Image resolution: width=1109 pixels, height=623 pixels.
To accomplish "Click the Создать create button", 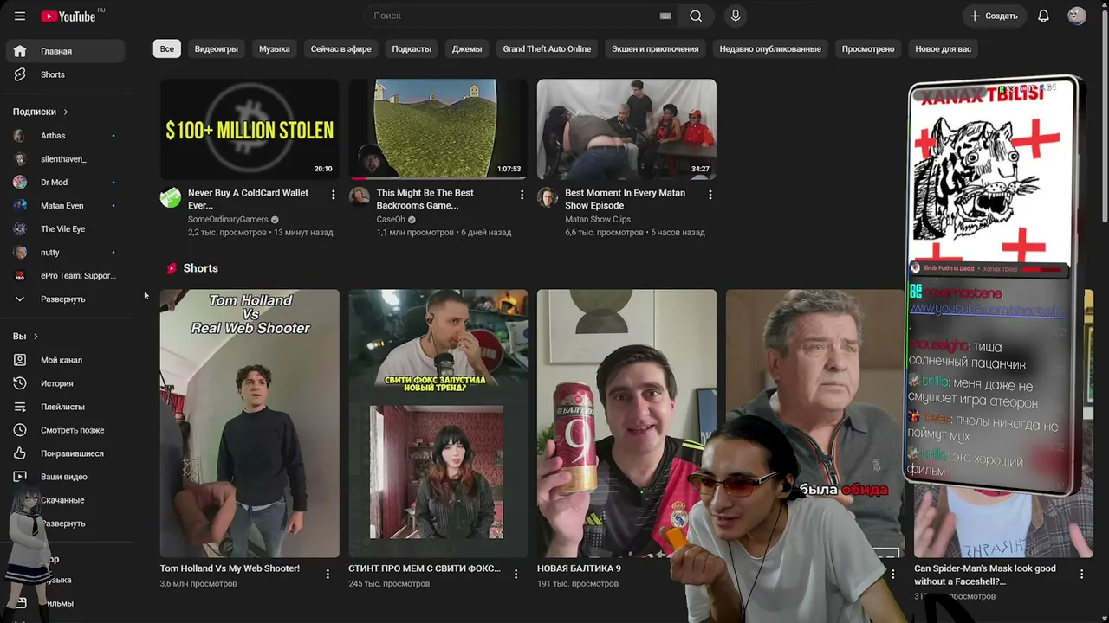I will (994, 16).
